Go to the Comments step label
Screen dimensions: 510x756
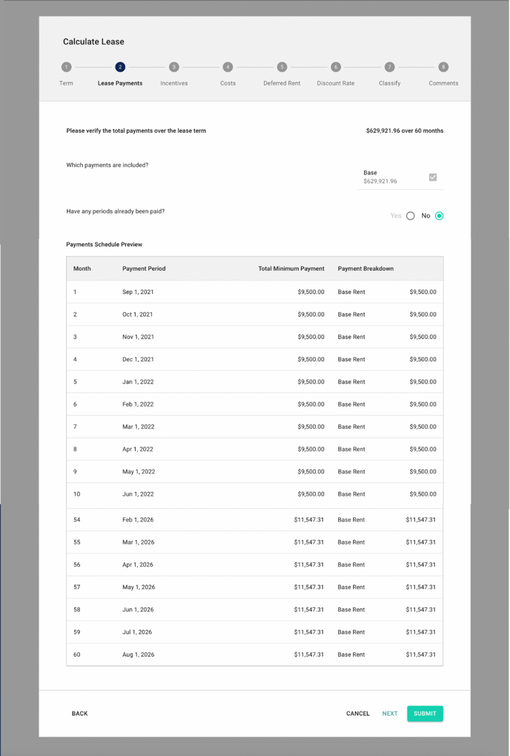(443, 83)
